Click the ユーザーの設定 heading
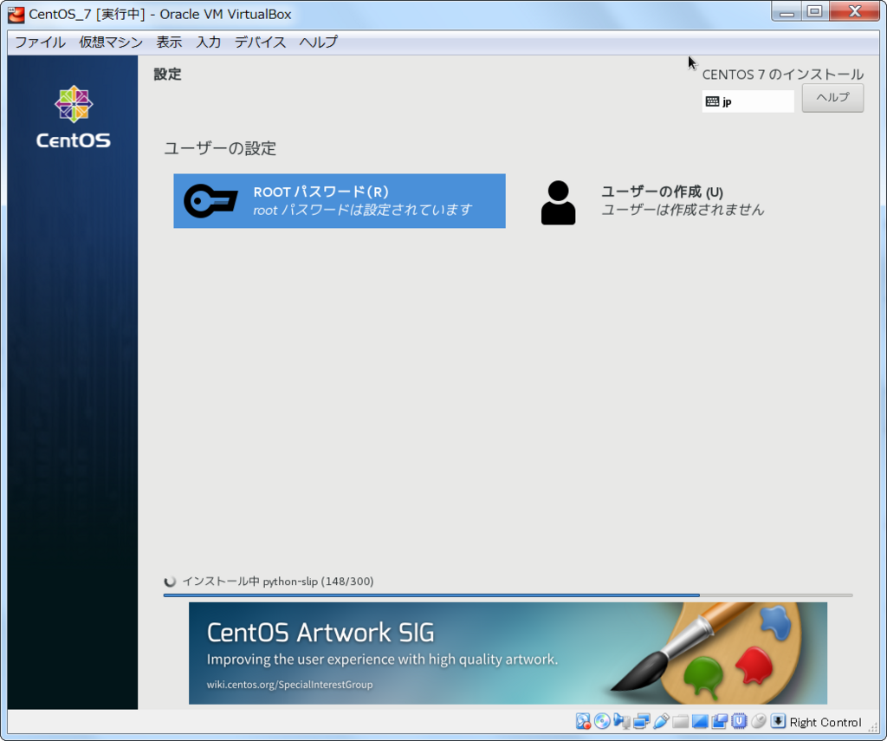This screenshot has width=887, height=741. pyautogui.click(x=220, y=148)
